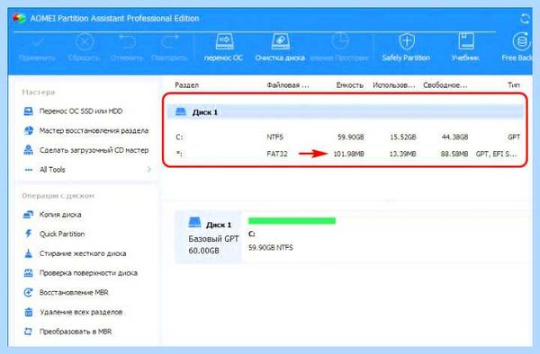The image size is (540, 354).
Task: Open the Free Backup toolbar icon
Action: coord(522,41)
